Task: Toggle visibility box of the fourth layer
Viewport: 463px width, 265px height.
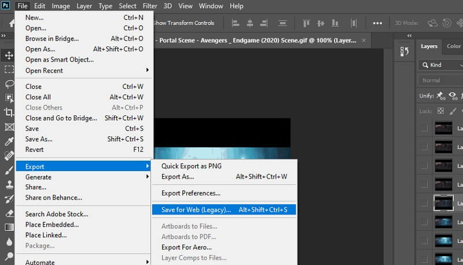Action: coord(424,184)
